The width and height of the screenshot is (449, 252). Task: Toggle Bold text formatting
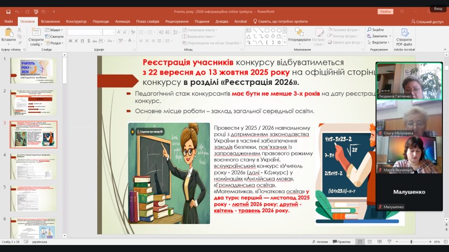coord(70,41)
